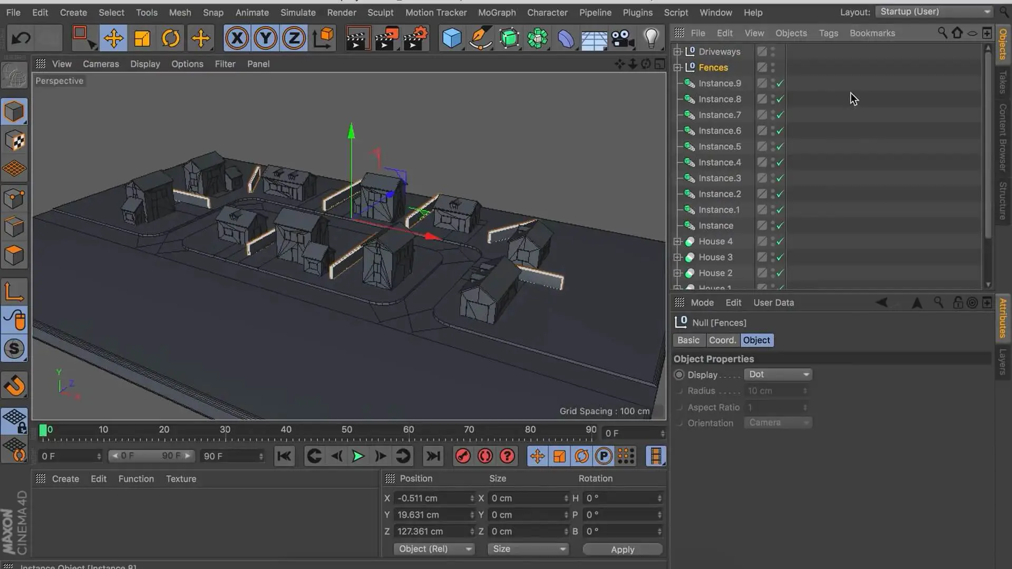Toggle the Y axis lock

266,38
